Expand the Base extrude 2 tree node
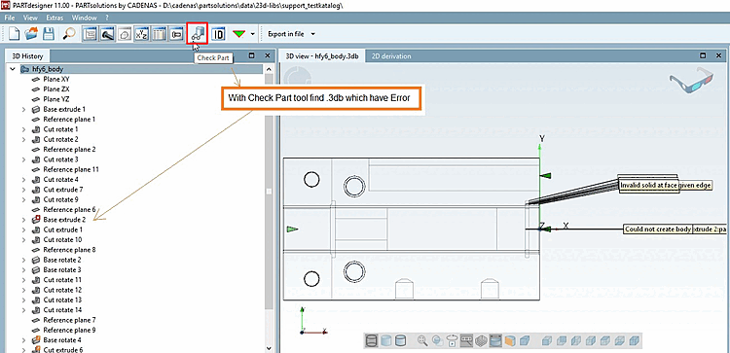The height and width of the screenshot is (353, 730). [x=23, y=220]
